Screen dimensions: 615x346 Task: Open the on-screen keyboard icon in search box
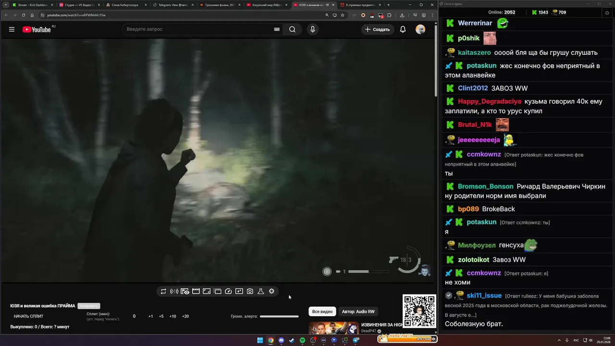[x=277, y=29]
